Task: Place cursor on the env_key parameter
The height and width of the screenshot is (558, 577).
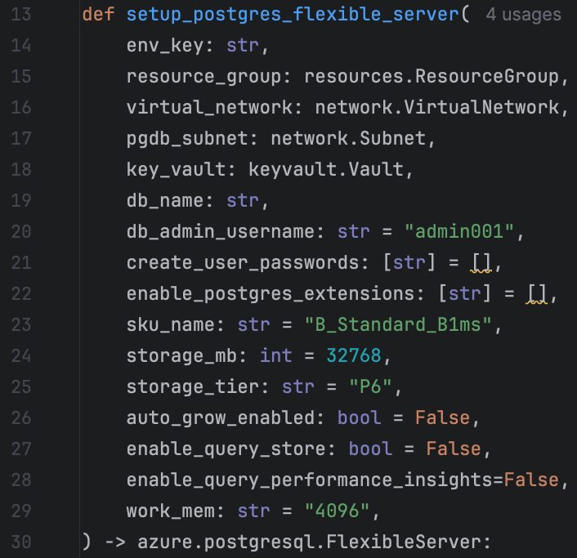Action: [x=165, y=46]
